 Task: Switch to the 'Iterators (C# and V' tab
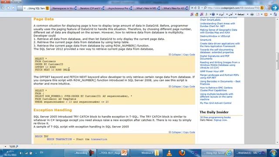92,8
